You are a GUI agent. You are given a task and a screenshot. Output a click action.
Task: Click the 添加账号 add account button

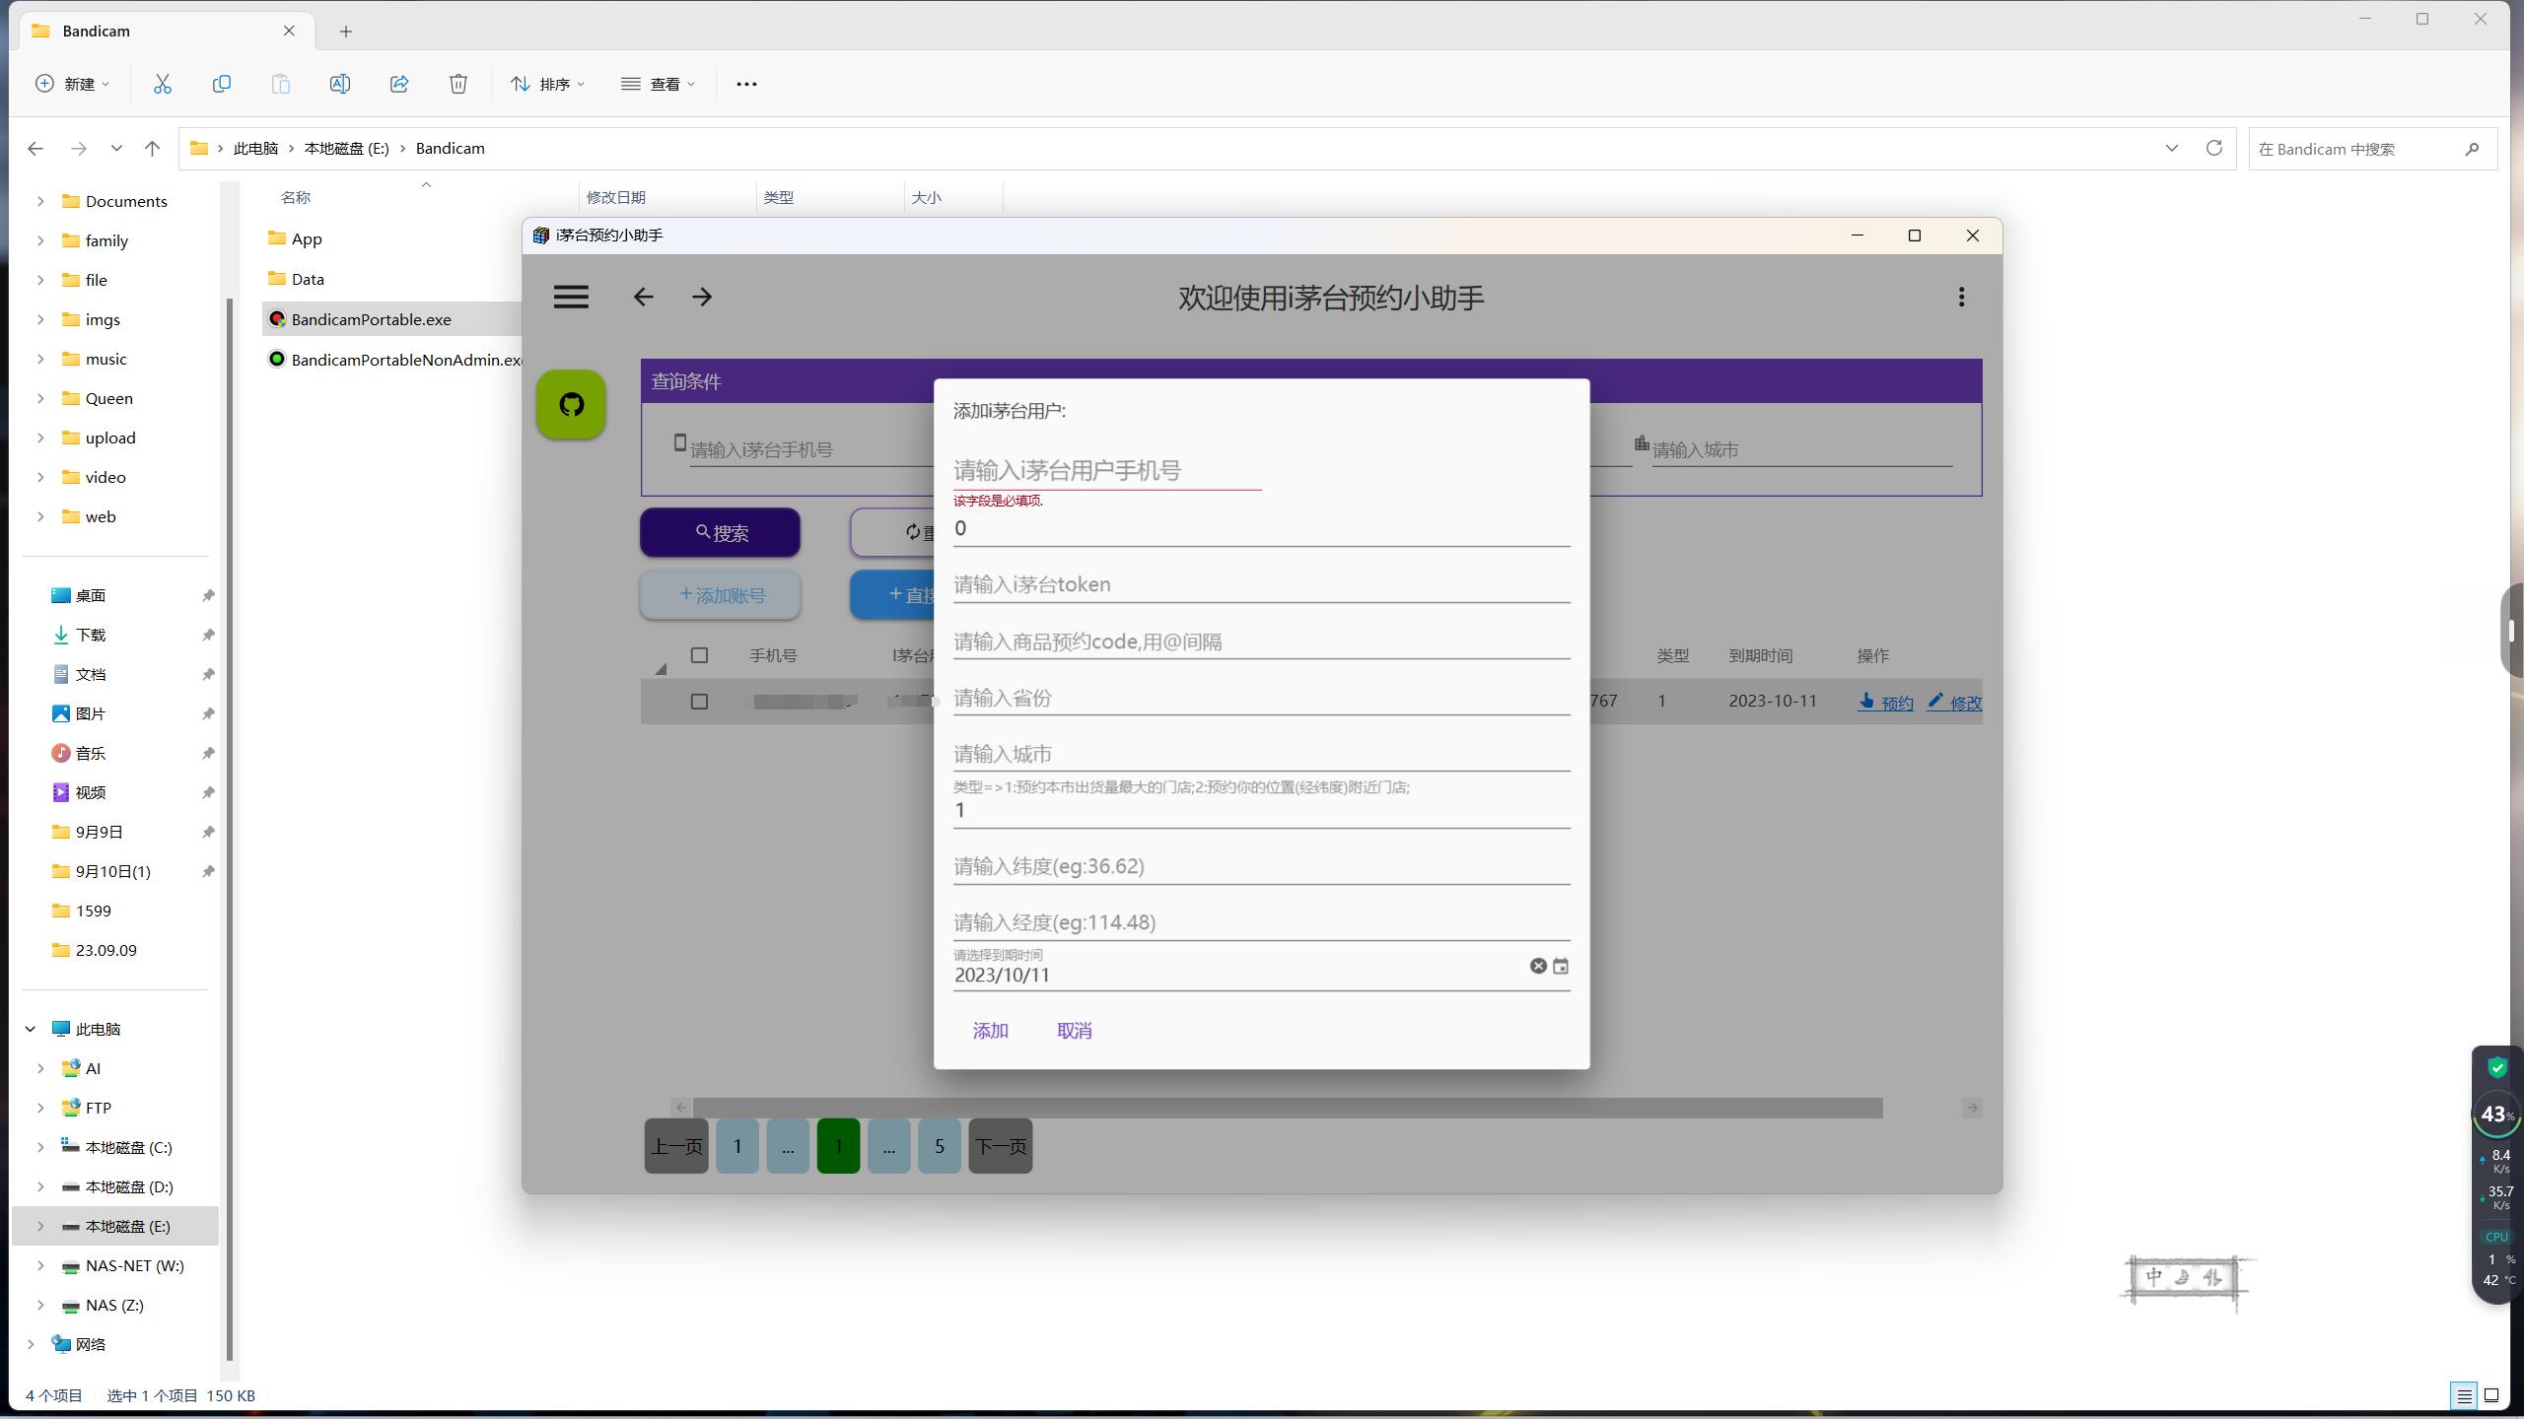(720, 595)
